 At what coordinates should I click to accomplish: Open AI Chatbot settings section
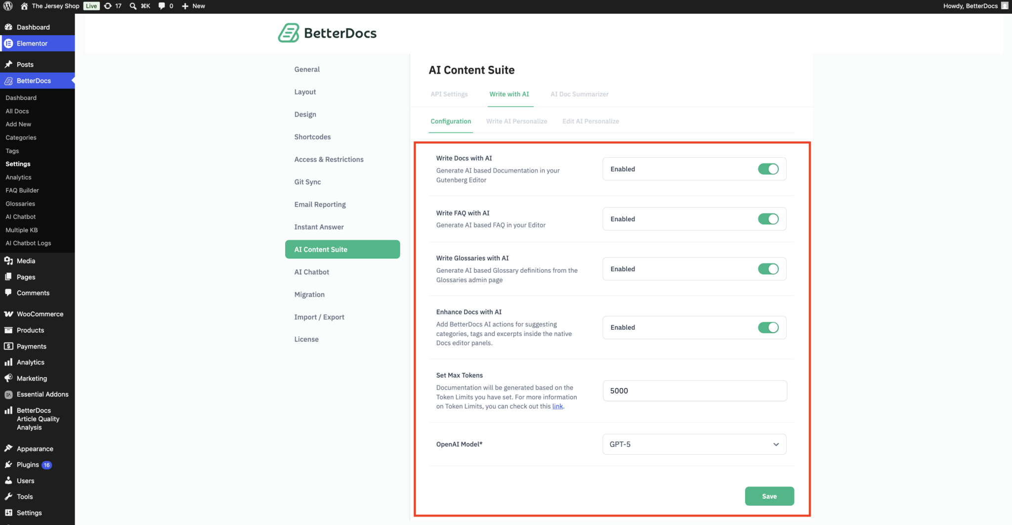click(312, 272)
